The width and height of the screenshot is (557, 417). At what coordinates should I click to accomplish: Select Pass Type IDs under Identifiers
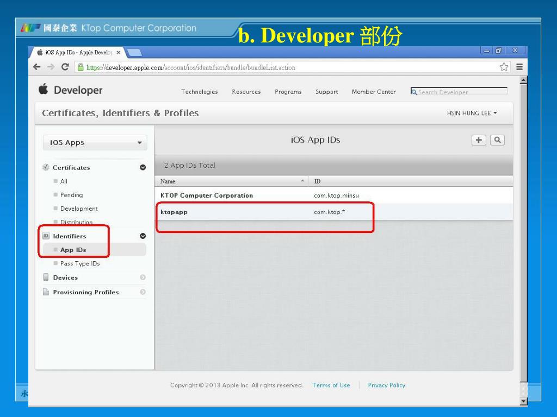pyautogui.click(x=80, y=263)
